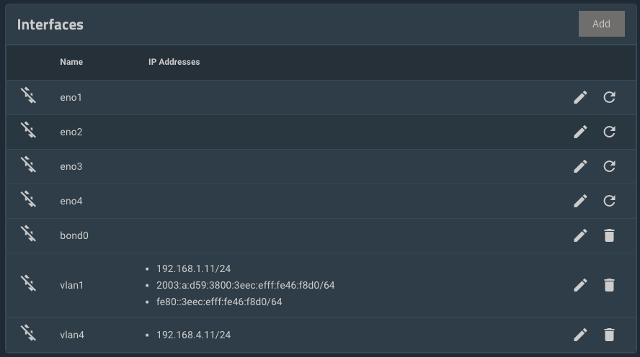Edit the eno4 interface
Viewport: 640px width, 357px height.
tap(580, 201)
